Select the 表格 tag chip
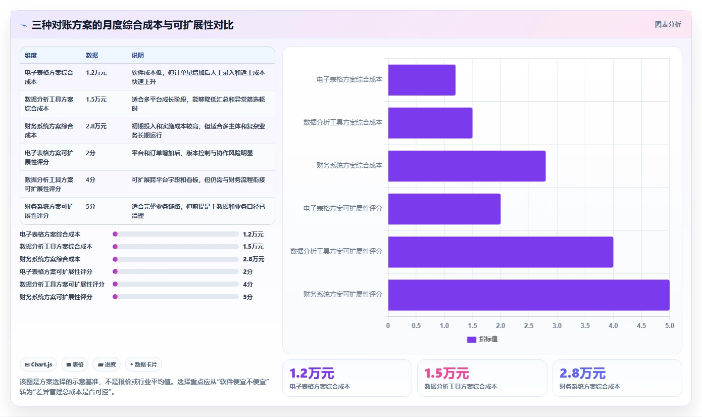 coord(75,364)
